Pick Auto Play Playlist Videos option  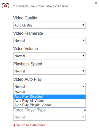[49, 105]
